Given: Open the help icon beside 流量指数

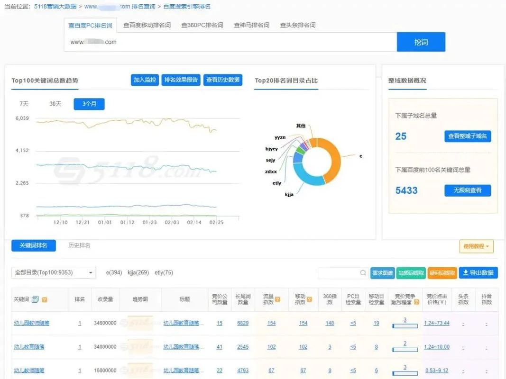Looking at the screenshot, I should (277, 299).
